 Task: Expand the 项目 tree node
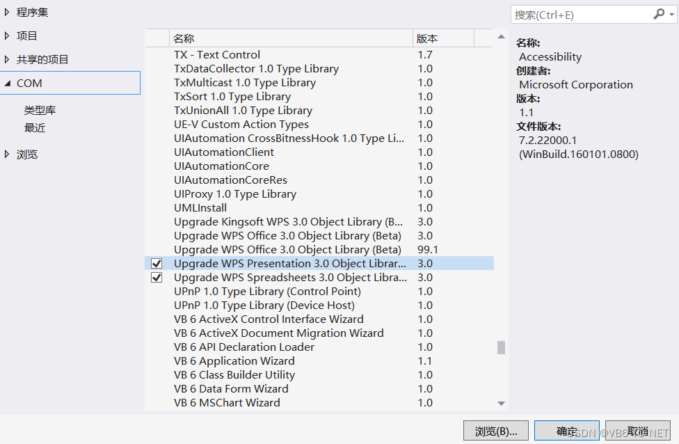coord(6,35)
